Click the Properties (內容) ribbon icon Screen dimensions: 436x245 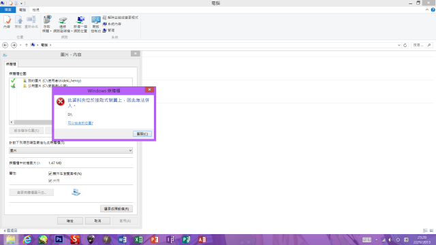(x=7, y=22)
